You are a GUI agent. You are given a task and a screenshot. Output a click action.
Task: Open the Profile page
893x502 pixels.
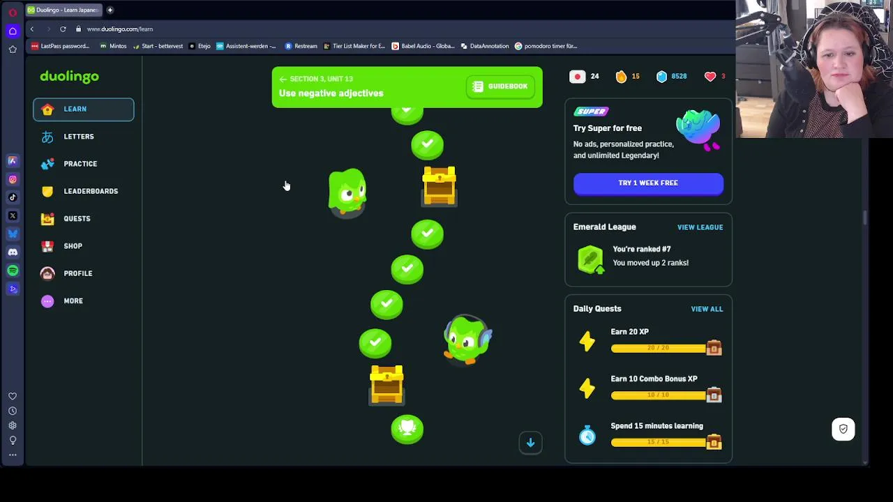coord(83,273)
